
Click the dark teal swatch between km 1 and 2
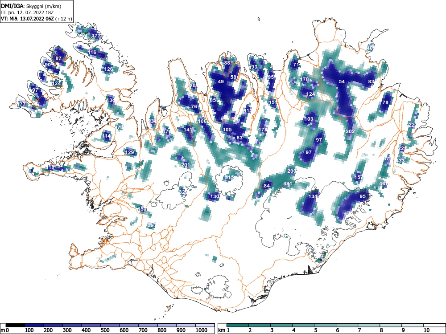click(238, 325)
